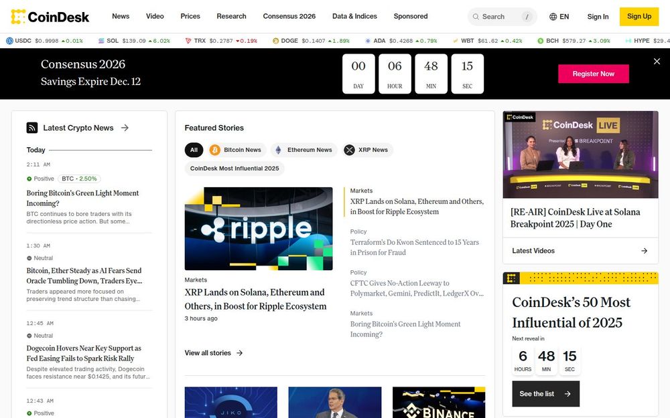
Task: Click the DOGE coin icon in ticker
Action: 275,41
